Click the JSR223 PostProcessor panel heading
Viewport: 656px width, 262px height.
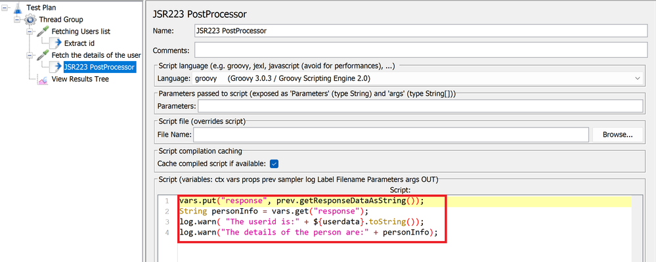200,14
